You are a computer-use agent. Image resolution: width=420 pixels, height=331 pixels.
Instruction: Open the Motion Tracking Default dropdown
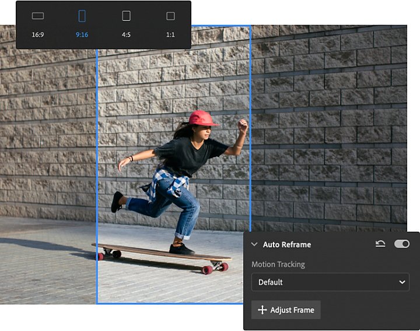point(330,282)
